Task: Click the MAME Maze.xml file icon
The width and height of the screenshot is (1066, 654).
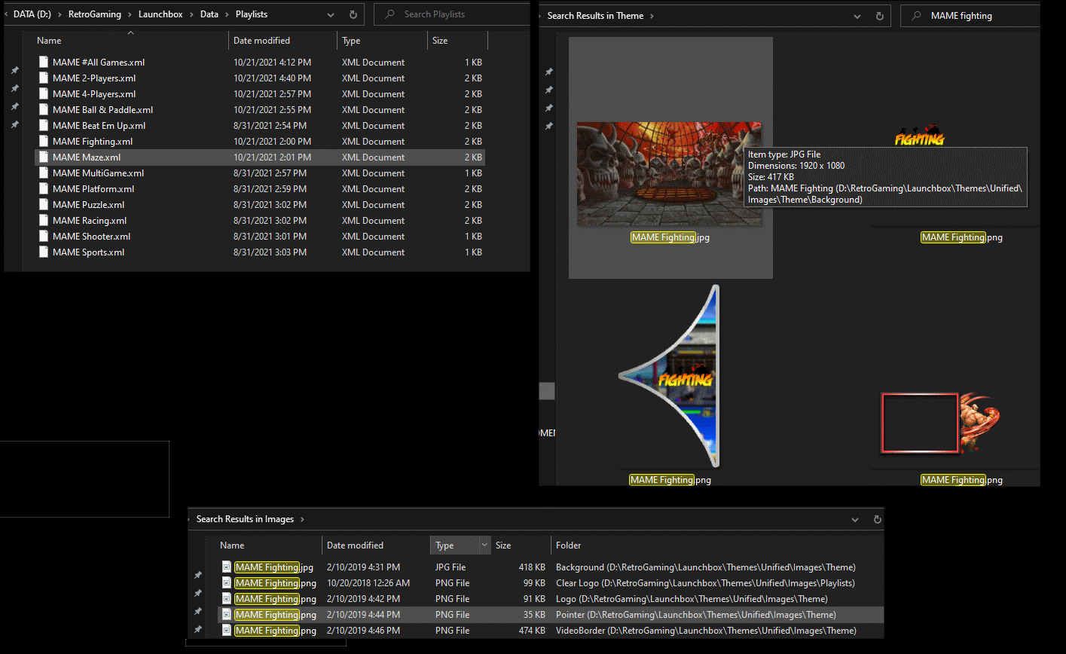Action: 44,157
